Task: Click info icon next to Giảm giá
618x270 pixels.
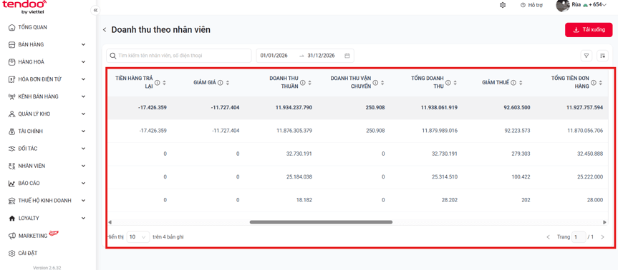Action: (221, 83)
